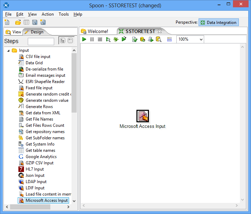Click steps list scroll down arrow
The image size is (251, 214).
click(74, 201)
